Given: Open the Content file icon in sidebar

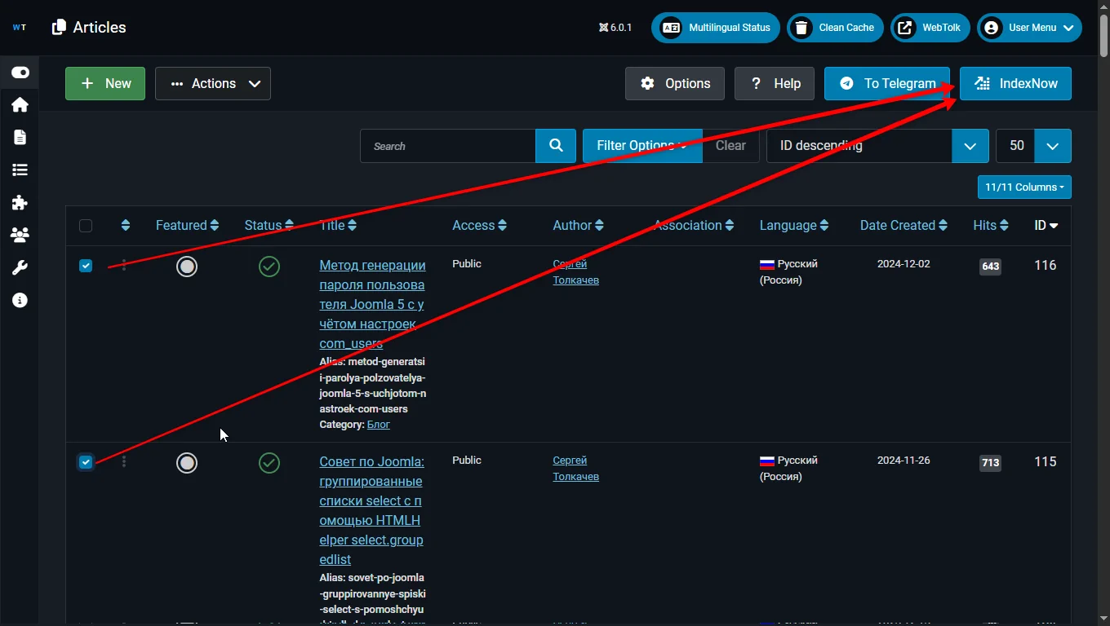Looking at the screenshot, I should click(20, 138).
